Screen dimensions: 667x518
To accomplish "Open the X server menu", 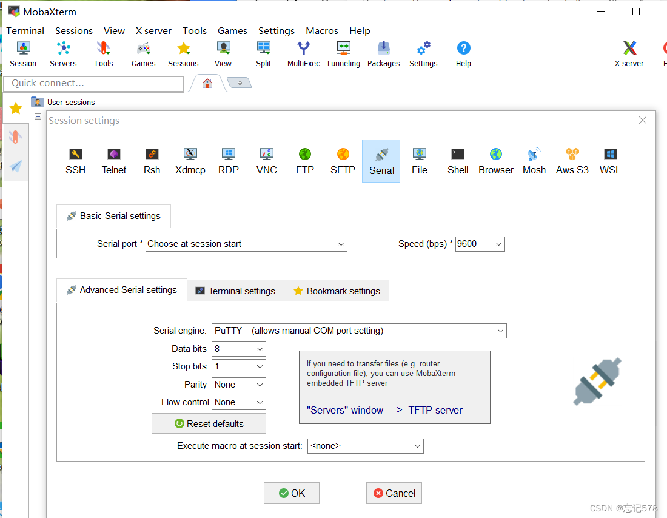I will coord(153,31).
